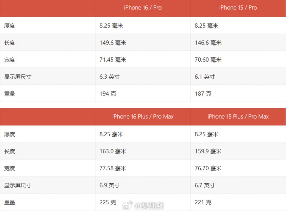Click the iPhone 16 / Pro column header
The width and height of the screenshot is (286, 211).
[143, 8]
